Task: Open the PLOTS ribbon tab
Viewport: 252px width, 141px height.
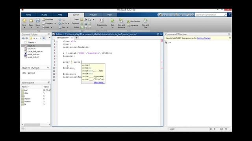Action: click(44, 15)
